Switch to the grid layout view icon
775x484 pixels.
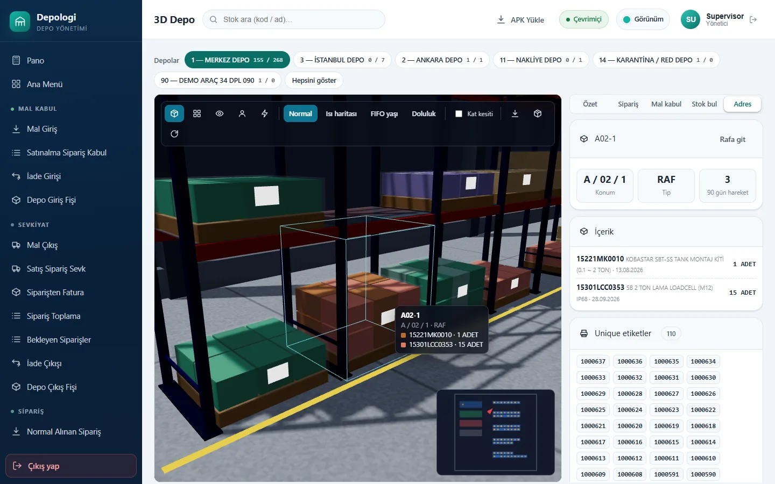point(197,113)
